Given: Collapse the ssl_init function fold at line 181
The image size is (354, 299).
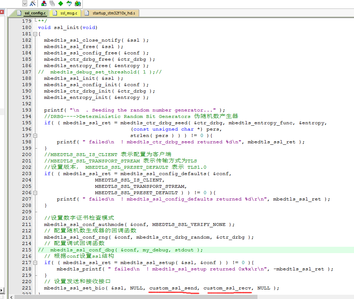Looking at the screenshot, I should [x=35, y=34].
